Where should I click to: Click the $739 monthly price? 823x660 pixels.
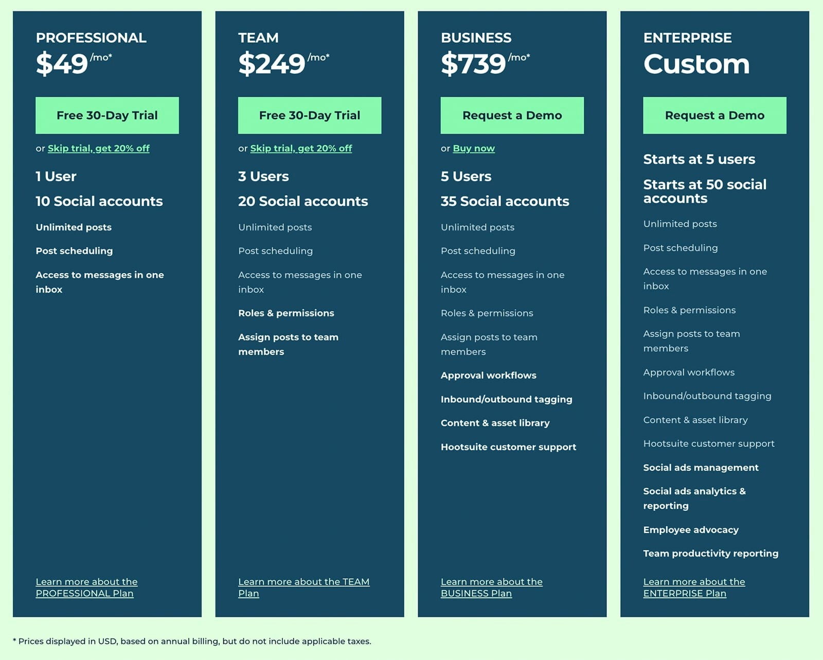point(473,64)
